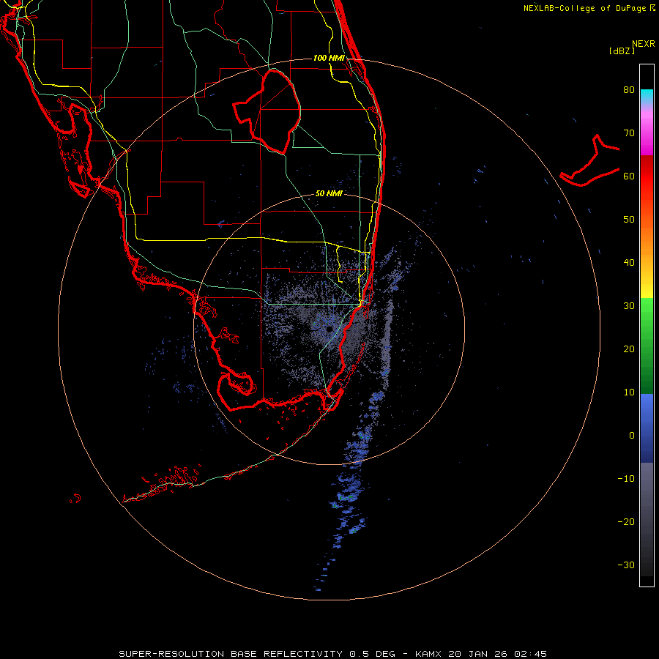
Task: Click the green segment of the color bar
Action: pos(647,346)
